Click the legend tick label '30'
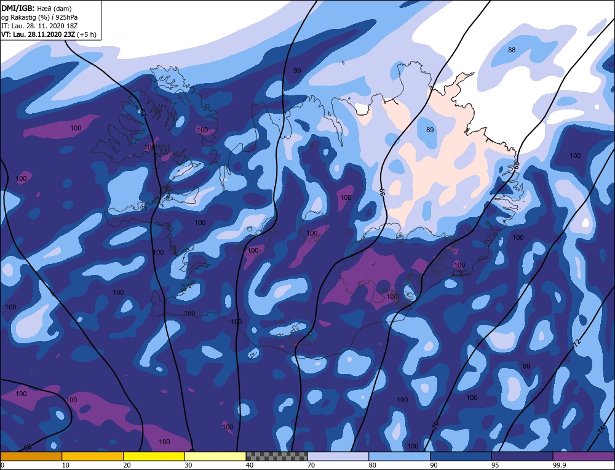Viewport: 615px width, 470px height. [188, 465]
